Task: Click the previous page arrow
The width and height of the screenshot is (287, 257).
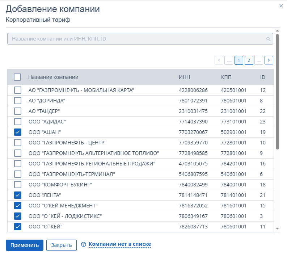Action: click(x=219, y=60)
